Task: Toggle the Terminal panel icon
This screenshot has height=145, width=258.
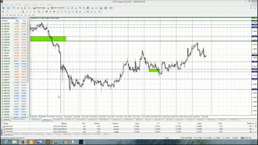Action: [25, 8]
